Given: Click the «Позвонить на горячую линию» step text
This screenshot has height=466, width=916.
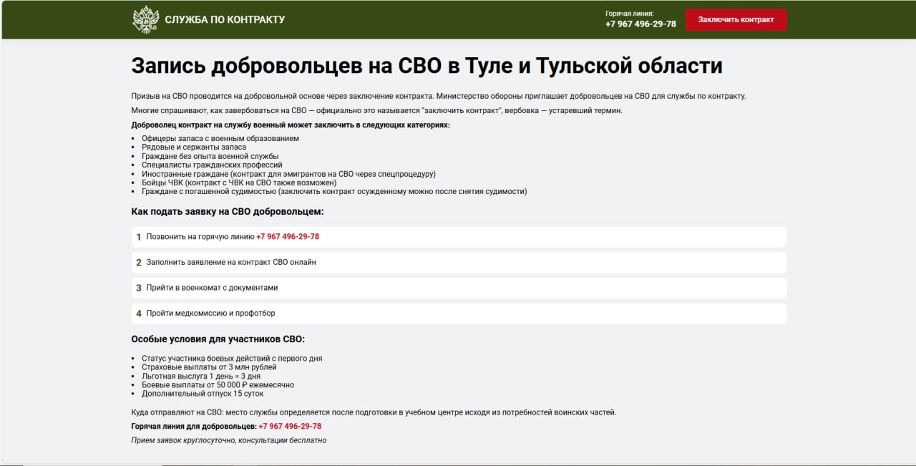Looking at the screenshot, I should [x=200, y=237].
